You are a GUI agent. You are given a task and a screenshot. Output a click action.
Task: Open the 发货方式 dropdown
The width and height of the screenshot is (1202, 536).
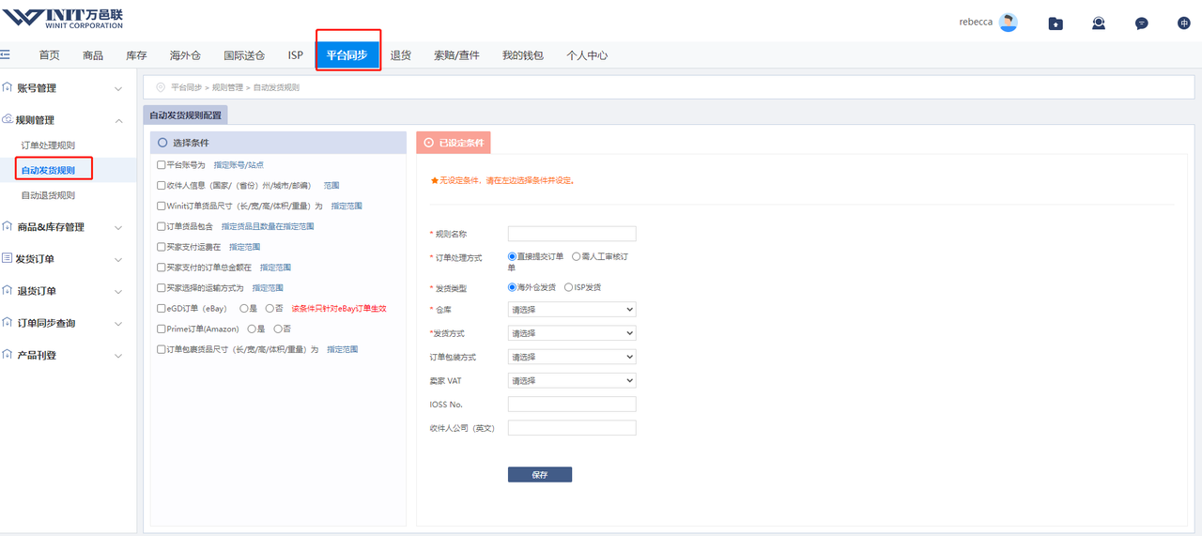[572, 332]
